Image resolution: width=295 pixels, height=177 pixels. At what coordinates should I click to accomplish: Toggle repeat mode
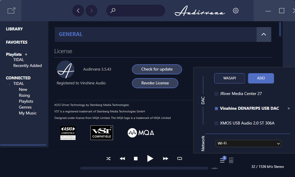pos(180,159)
